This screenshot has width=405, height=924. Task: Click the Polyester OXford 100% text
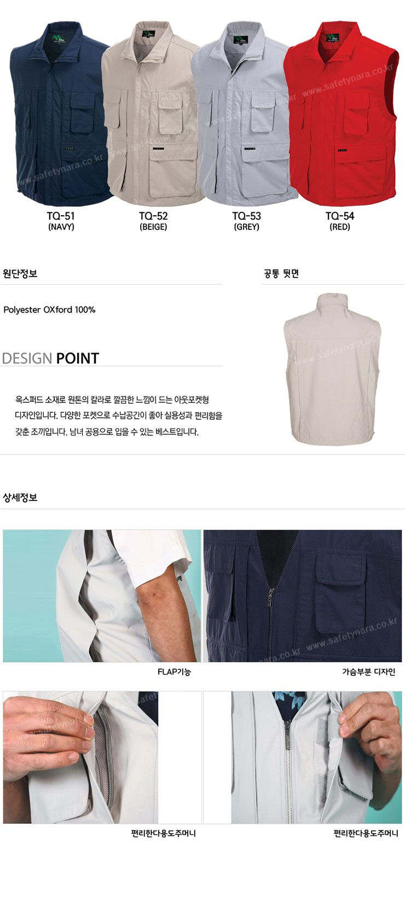[49, 309]
